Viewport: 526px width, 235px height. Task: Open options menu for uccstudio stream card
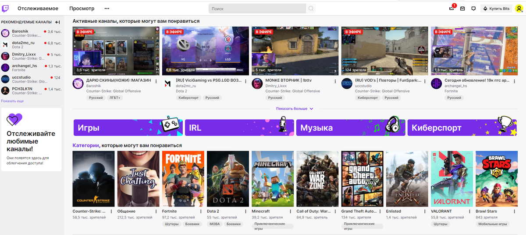[425, 81]
